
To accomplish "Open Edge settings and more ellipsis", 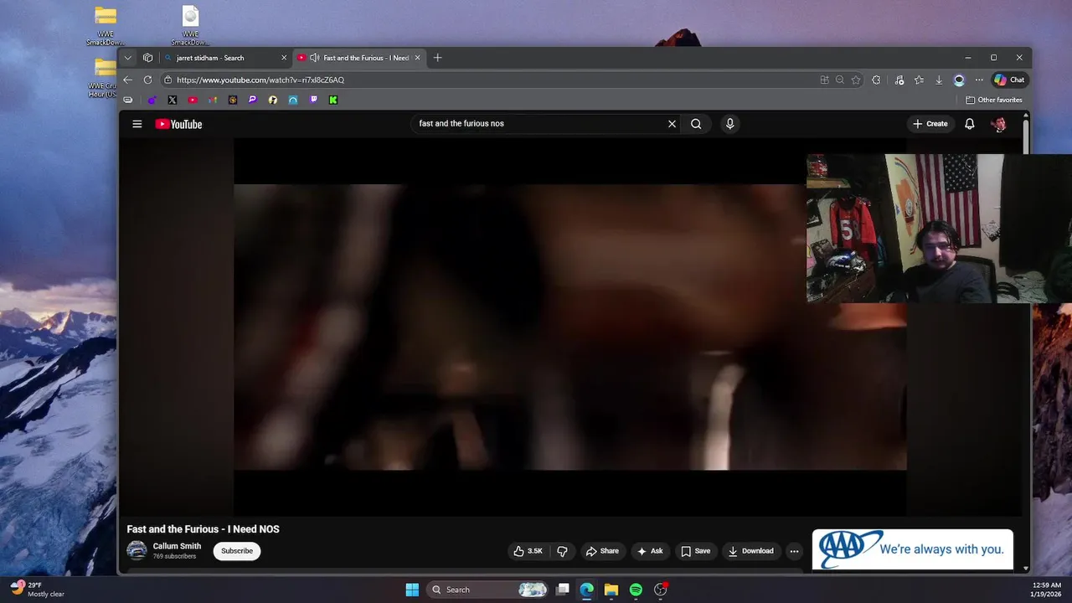I will pos(979,80).
